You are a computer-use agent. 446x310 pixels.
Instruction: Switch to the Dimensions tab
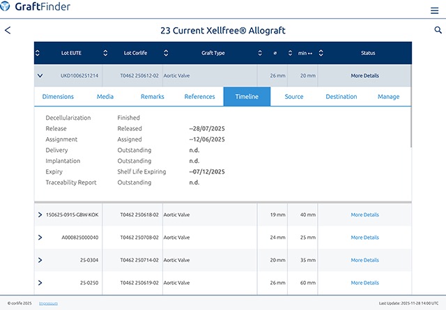click(58, 97)
